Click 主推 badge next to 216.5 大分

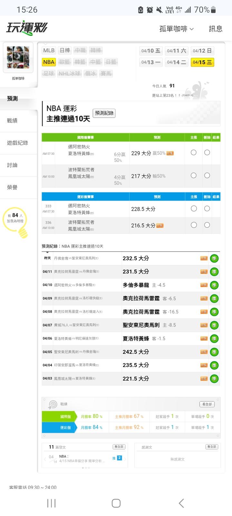tap(160, 226)
